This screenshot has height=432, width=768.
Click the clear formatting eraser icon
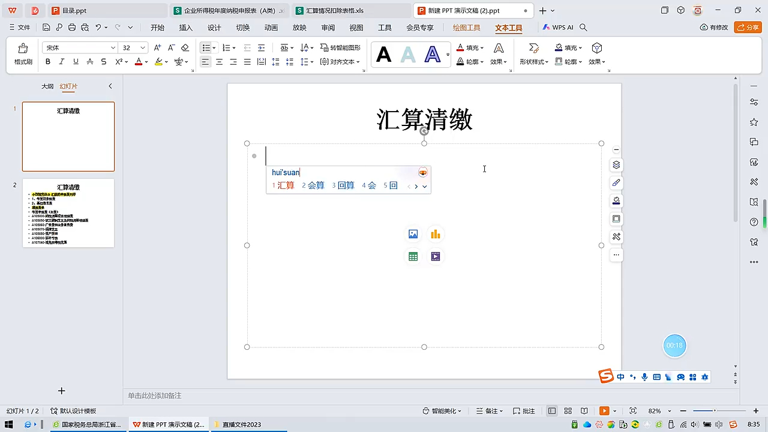(185, 47)
